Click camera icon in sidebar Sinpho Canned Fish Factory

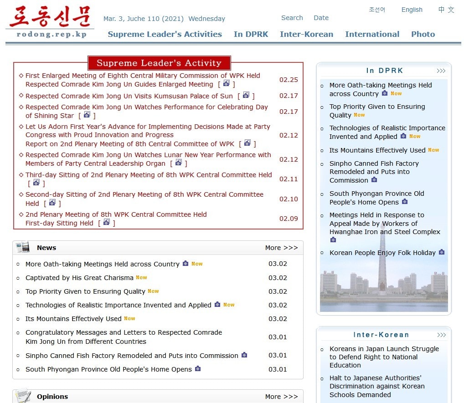click(x=374, y=179)
